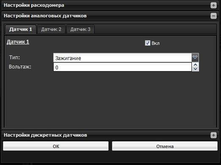Image resolution: width=221 pixels, height=165 pixels.
Task: Increase Вольтаж with the up arrow
Action: pyautogui.click(x=195, y=65)
